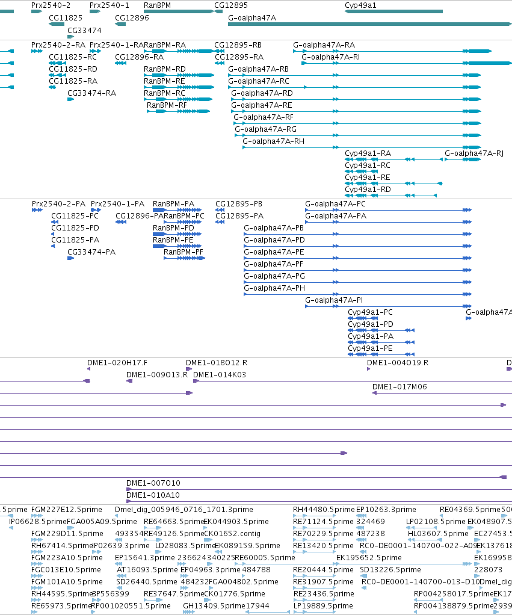Select protein Cyp49a1-PC
The width and height of the screenshot is (512, 615).
click(371, 312)
